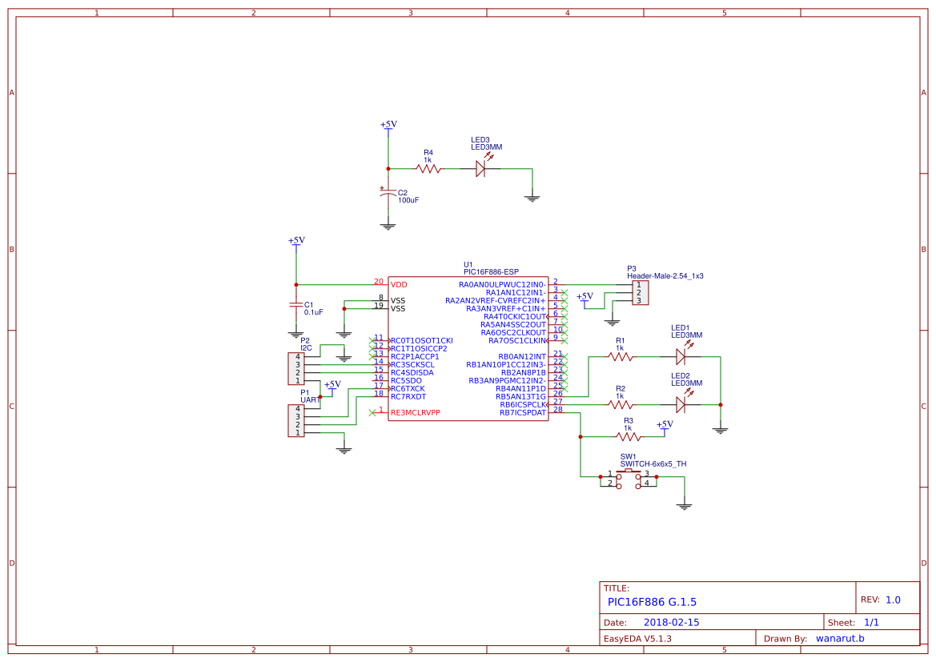The height and width of the screenshot is (662, 936).
Task: Select the P2 I2C connector symbol
Action: 296,369
